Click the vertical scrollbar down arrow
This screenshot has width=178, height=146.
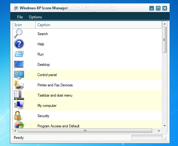click(165, 125)
